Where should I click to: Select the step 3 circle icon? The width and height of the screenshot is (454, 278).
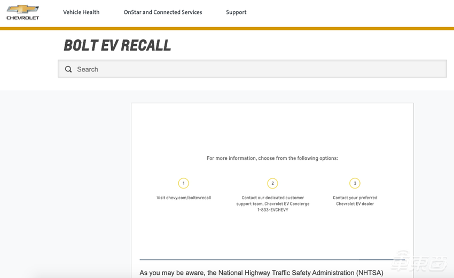[x=355, y=183]
